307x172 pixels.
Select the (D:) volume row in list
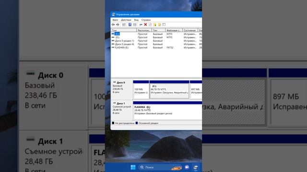pyautogui.click(x=156, y=37)
